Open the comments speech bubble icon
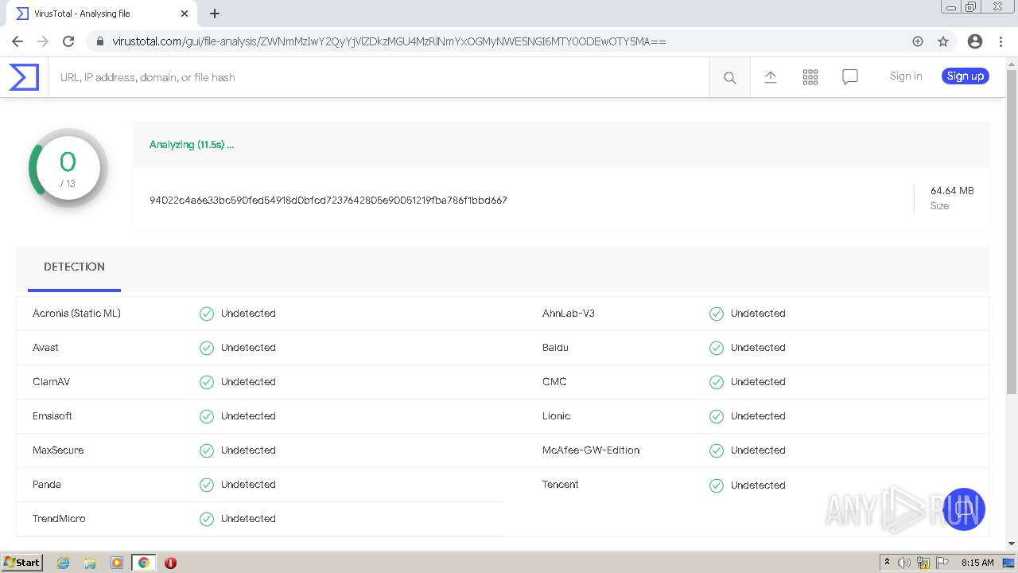Image resolution: width=1018 pixels, height=573 pixels. click(850, 77)
